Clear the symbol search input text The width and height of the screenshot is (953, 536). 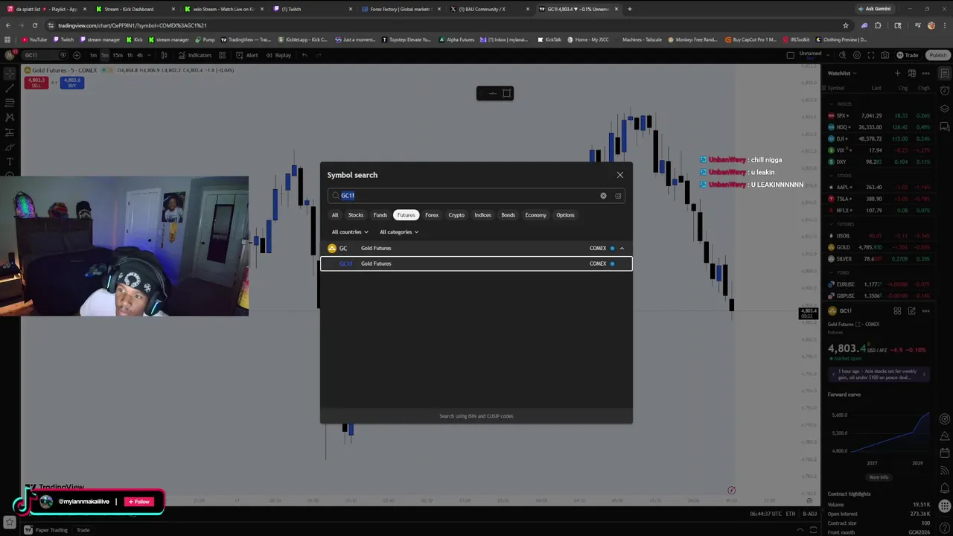tap(603, 196)
